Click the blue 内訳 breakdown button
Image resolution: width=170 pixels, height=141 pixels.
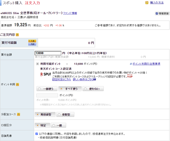click(32, 44)
